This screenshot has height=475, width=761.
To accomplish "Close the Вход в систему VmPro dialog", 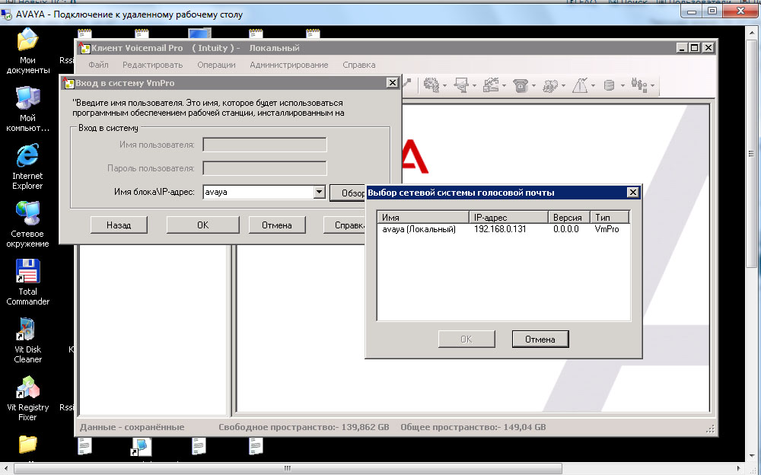I will [393, 82].
